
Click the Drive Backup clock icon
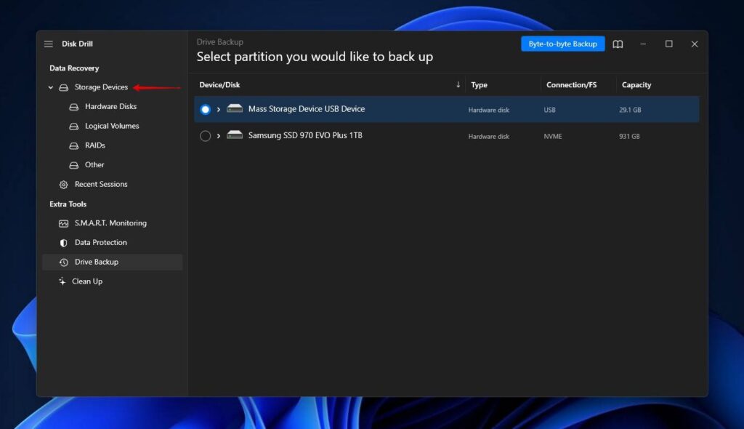tap(63, 262)
